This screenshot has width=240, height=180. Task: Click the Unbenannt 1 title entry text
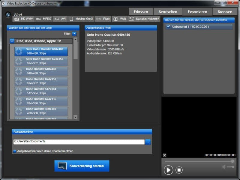coord(190,27)
